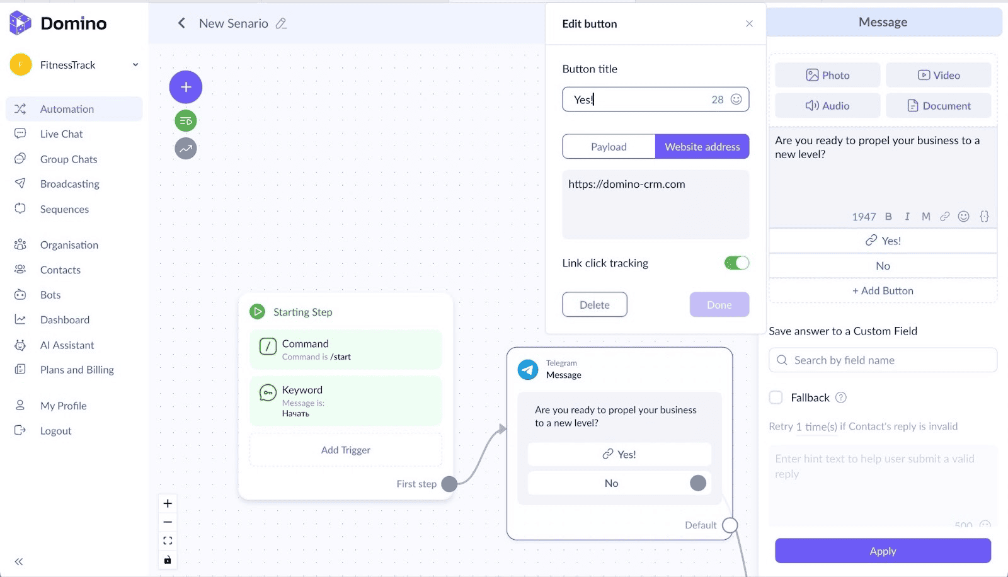Click the variables curly braces icon

point(984,217)
